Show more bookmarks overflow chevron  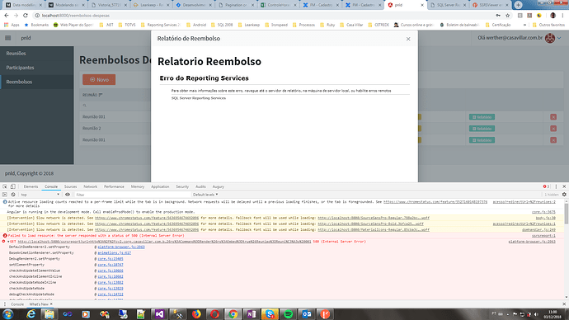524,25
